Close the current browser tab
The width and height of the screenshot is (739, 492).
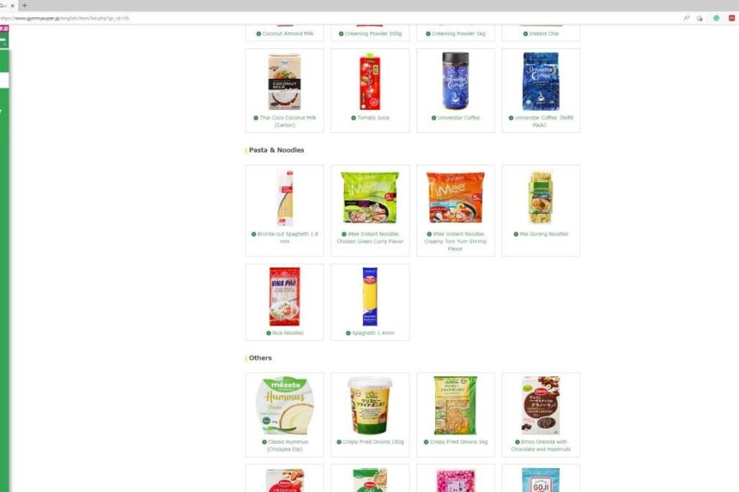[12, 6]
